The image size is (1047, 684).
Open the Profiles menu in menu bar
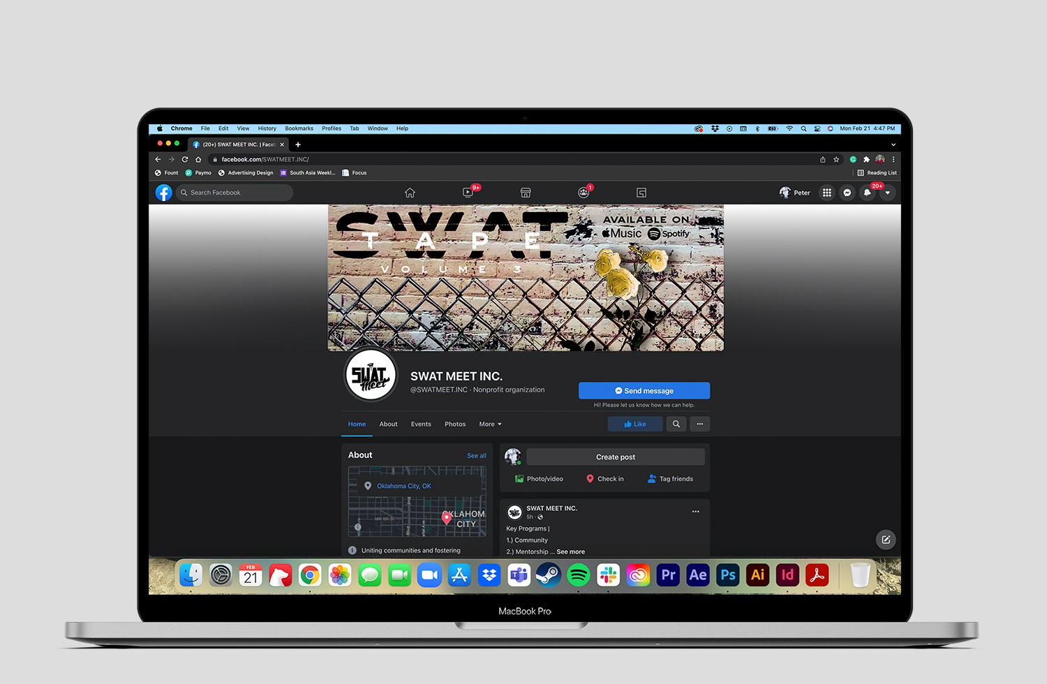pyautogui.click(x=332, y=128)
